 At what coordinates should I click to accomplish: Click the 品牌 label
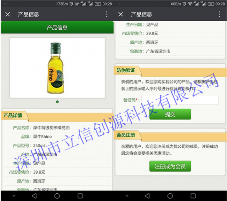pos(26,137)
